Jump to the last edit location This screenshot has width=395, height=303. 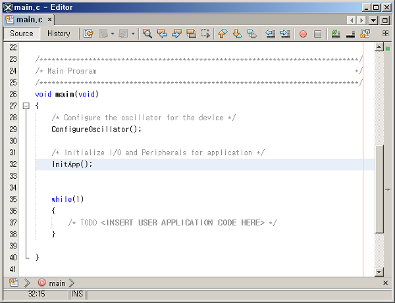pos(88,34)
